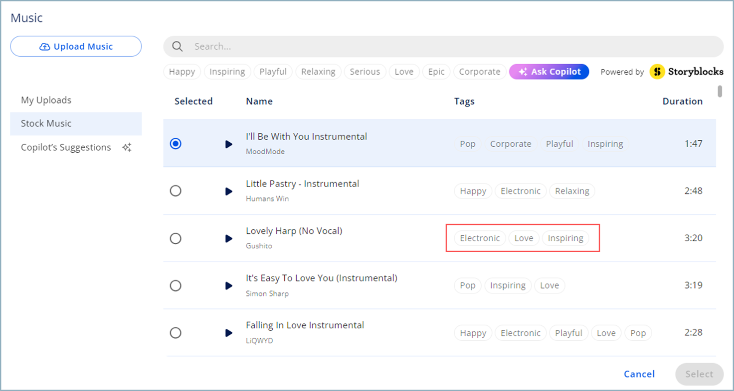The width and height of the screenshot is (734, 391).
Task: Open My Uploads section
Action: pos(76,100)
